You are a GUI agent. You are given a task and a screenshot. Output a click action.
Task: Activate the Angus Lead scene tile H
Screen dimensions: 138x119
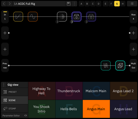123,109
